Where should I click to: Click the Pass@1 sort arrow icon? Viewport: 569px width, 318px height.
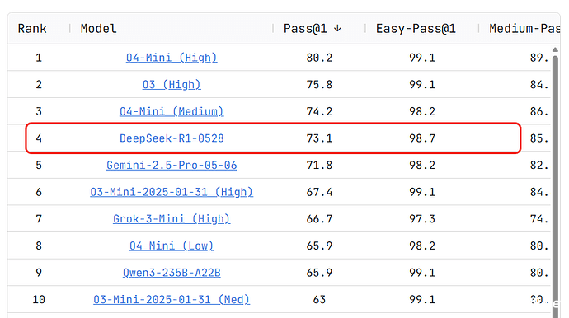(x=337, y=28)
